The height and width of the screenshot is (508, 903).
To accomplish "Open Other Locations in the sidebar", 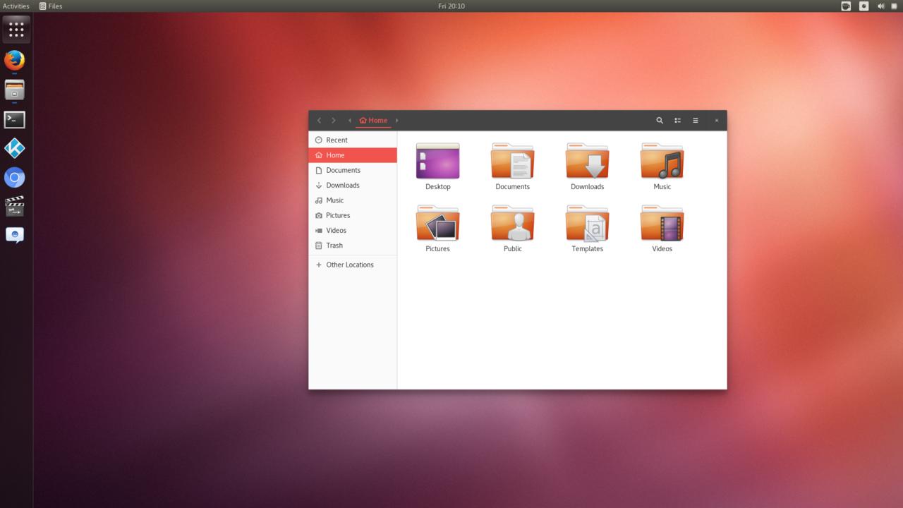I will (353, 265).
